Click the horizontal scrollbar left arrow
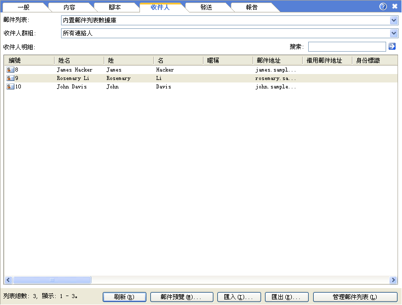This screenshot has height=305, width=402. click(8, 280)
